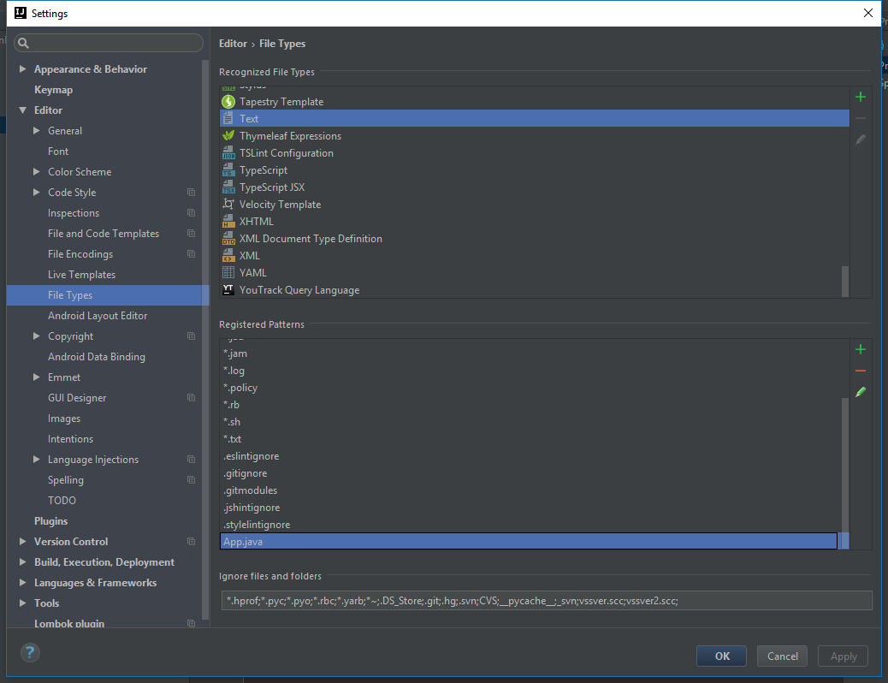Click the OK button
The height and width of the screenshot is (683, 888).
[721, 656]
